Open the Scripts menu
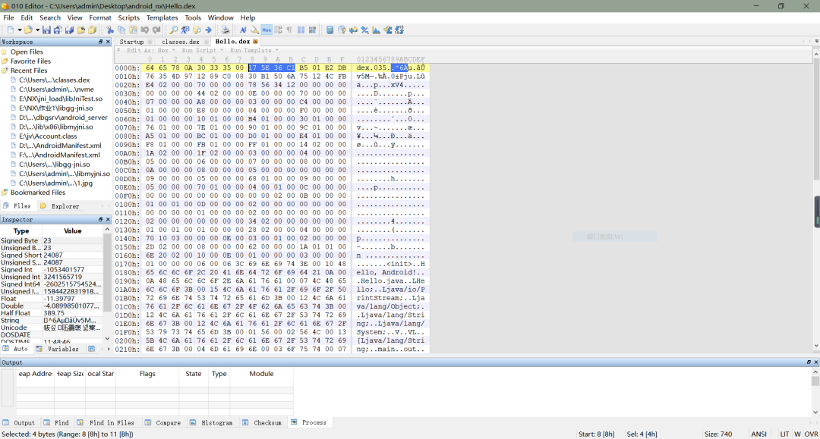Image resolution: width=820 pixels, height=439 pixels. [x=128, y=17]
